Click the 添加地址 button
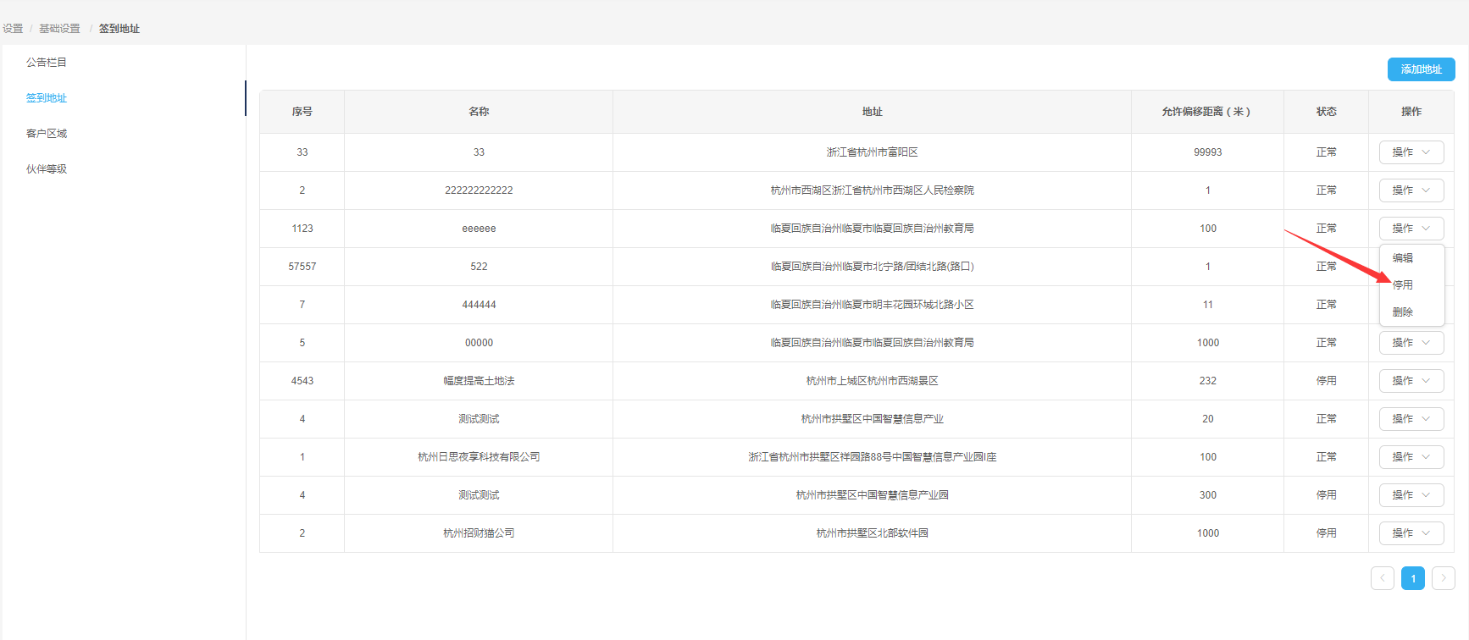The height and width of the screenshot is (640, 1469). point(1421,69)
